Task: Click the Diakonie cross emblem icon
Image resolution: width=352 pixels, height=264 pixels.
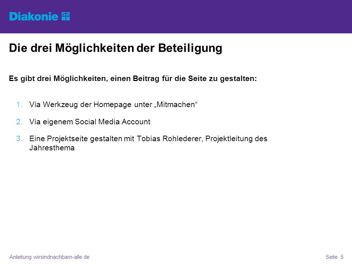Action: (x=66, y=16)
